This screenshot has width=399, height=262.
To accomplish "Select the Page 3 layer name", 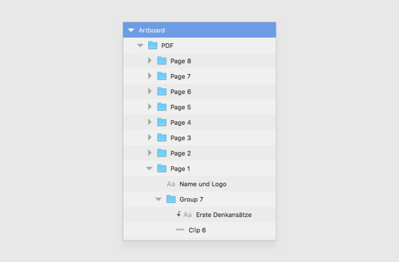I will tap(181, 138).
